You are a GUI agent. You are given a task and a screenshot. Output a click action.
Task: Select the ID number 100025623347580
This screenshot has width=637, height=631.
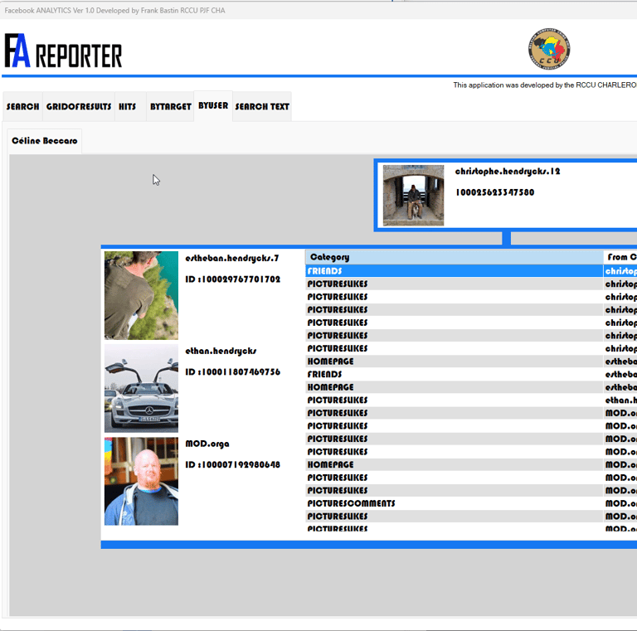[x=495, y=192]
